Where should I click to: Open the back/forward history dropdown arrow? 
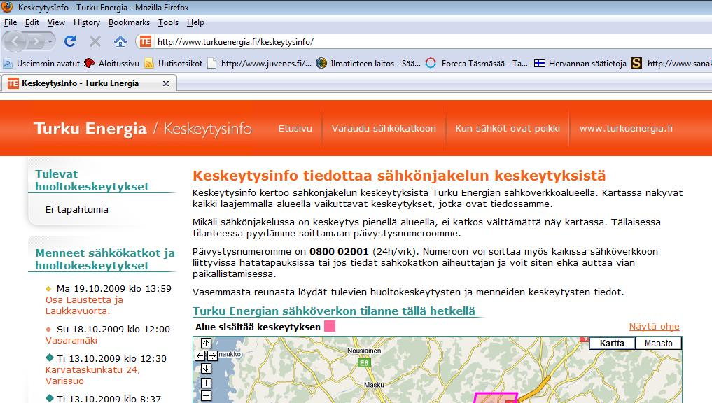coord(50,42)
